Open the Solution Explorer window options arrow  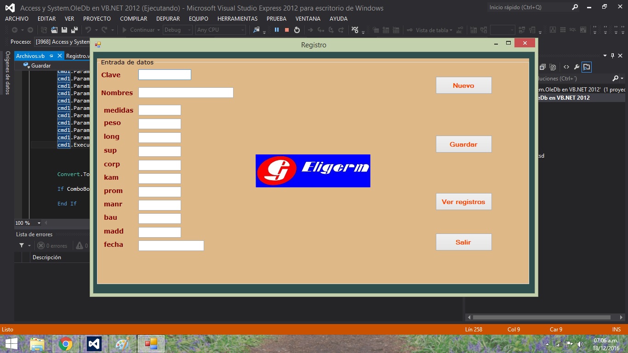pos(605,56)
